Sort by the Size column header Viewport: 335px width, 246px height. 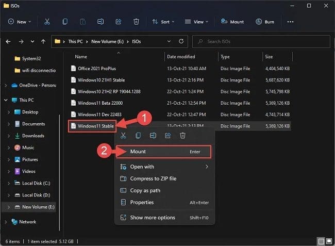(x=269, y=57)
